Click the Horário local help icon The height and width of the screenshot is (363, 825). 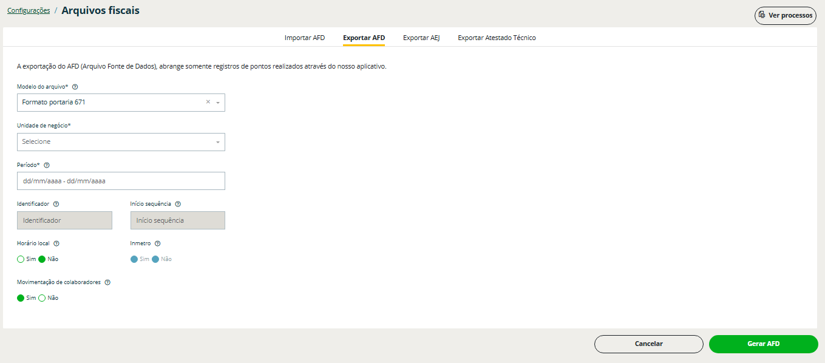tap(56, 243)
